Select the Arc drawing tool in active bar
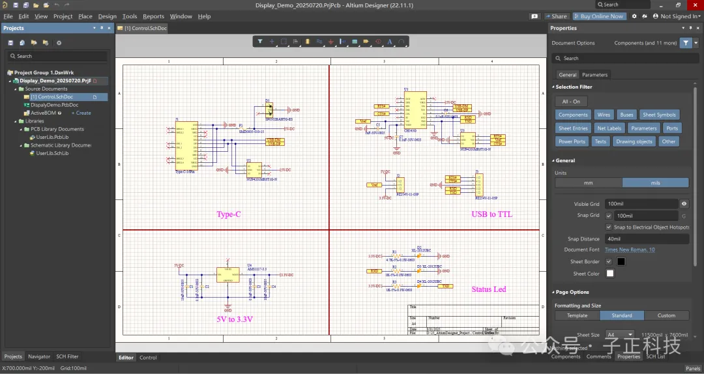The height and width of the screenshot is (374, 704). point(402,41)
